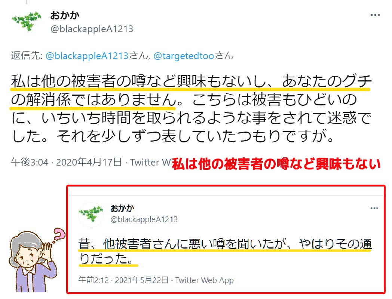Click the ivy-leaf avatar of the top tweet
392x299 pixels.
[x=27, y=21]
